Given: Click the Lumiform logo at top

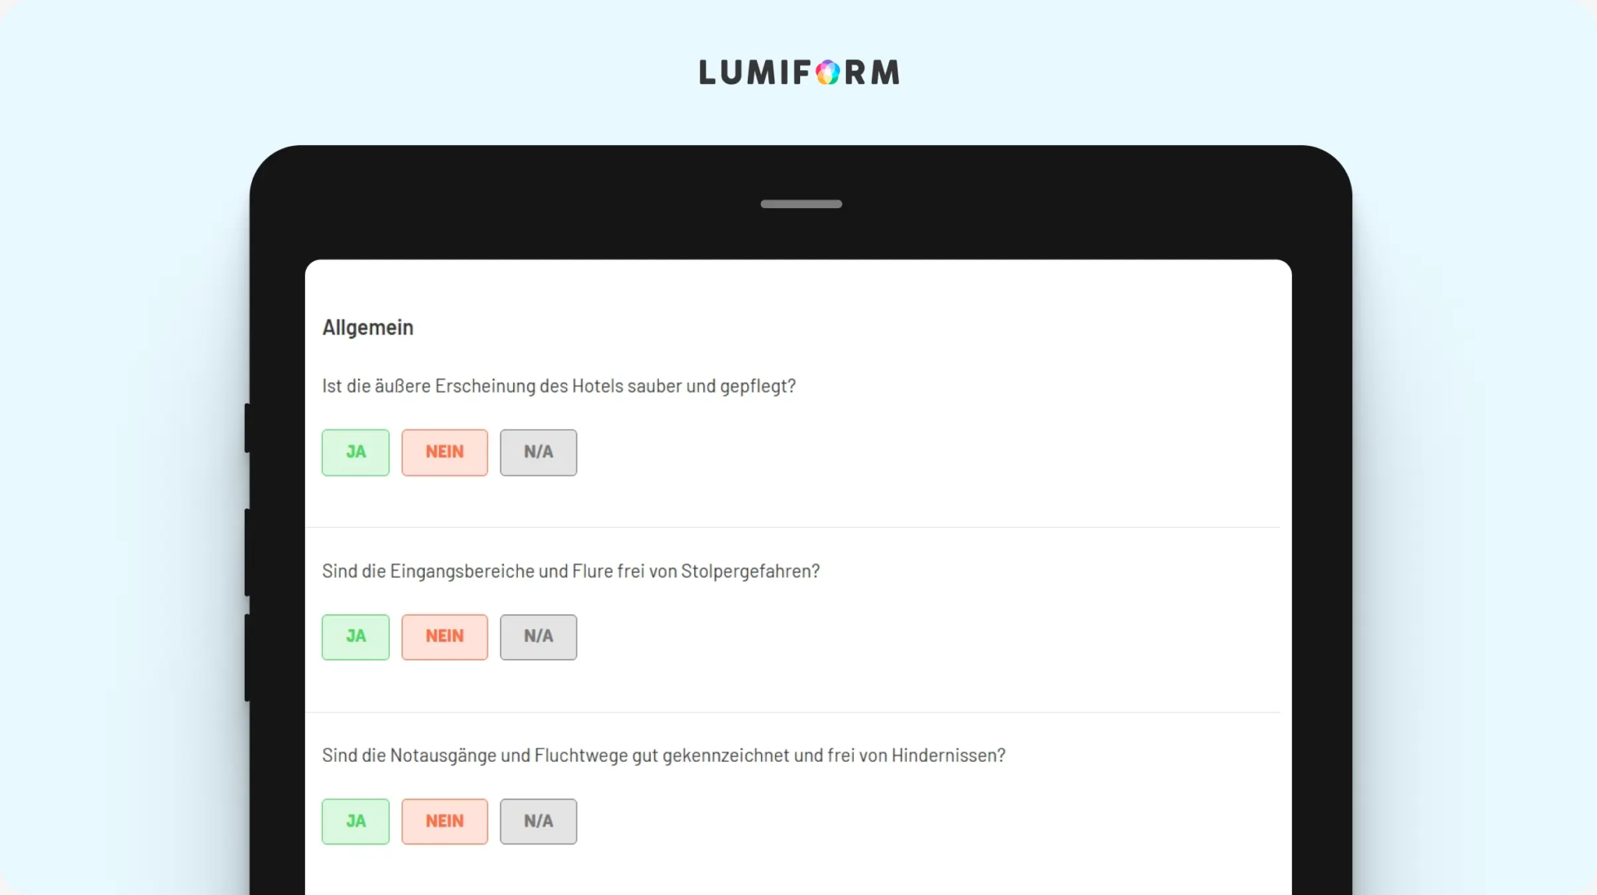Looking at the screenshot, I should click(x=798, y=72).
